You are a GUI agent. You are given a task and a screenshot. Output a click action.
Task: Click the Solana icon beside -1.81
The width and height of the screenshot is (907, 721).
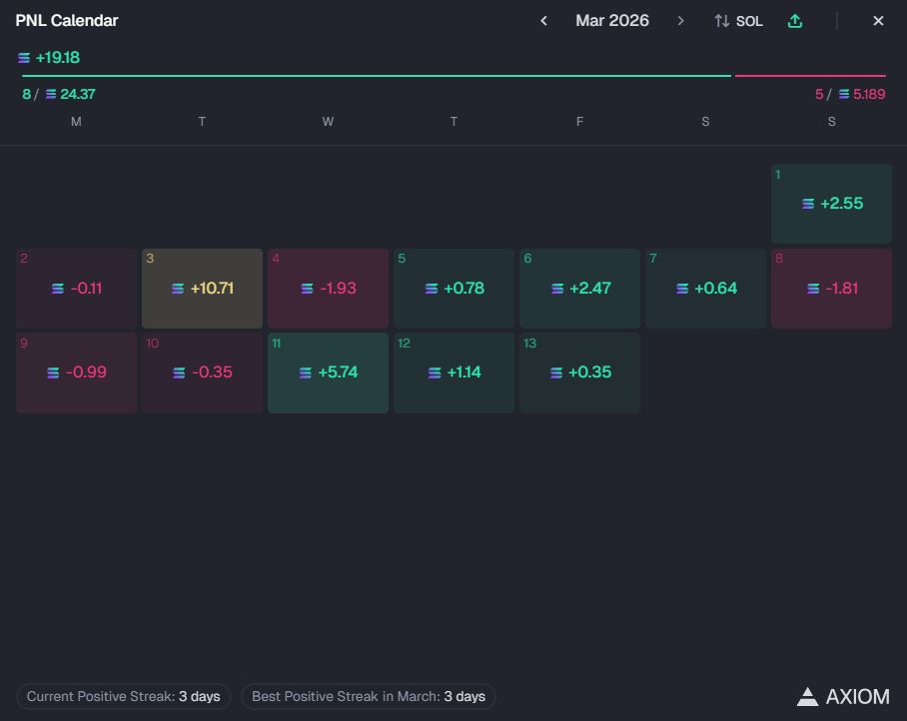[813, 289]
